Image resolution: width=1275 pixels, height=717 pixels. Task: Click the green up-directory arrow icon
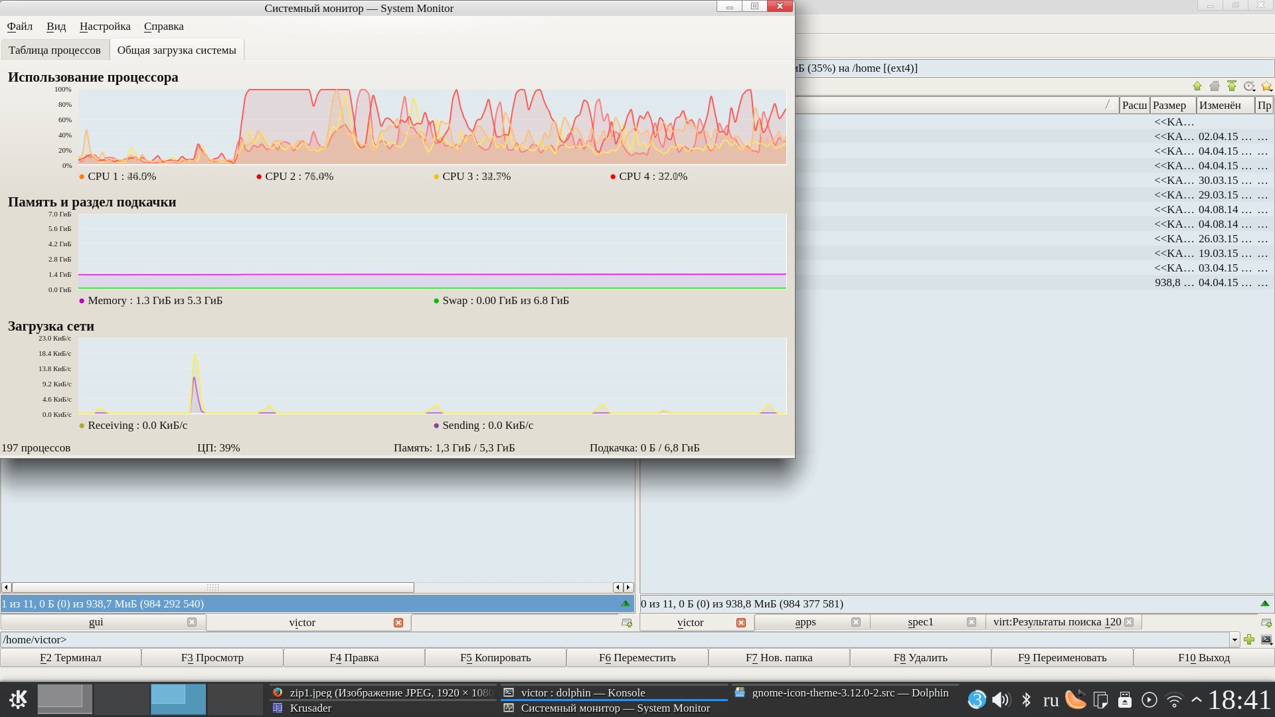coord(1197,86)
